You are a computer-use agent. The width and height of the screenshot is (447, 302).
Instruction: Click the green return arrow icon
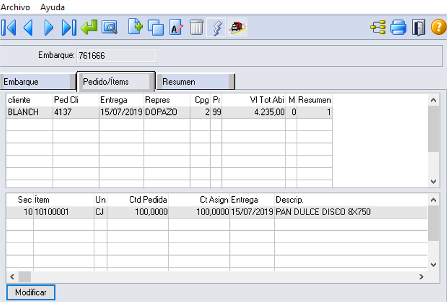pyautogui.click(x=89, y=28)
